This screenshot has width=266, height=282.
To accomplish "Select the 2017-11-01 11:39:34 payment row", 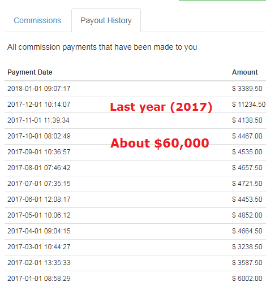I will point(135,120).
